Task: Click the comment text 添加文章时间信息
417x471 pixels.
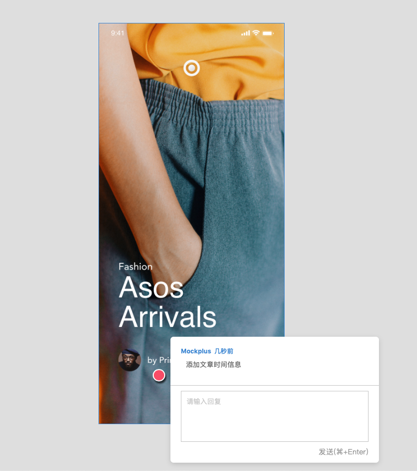Action: pyautogui.click(x=213, y=364)
